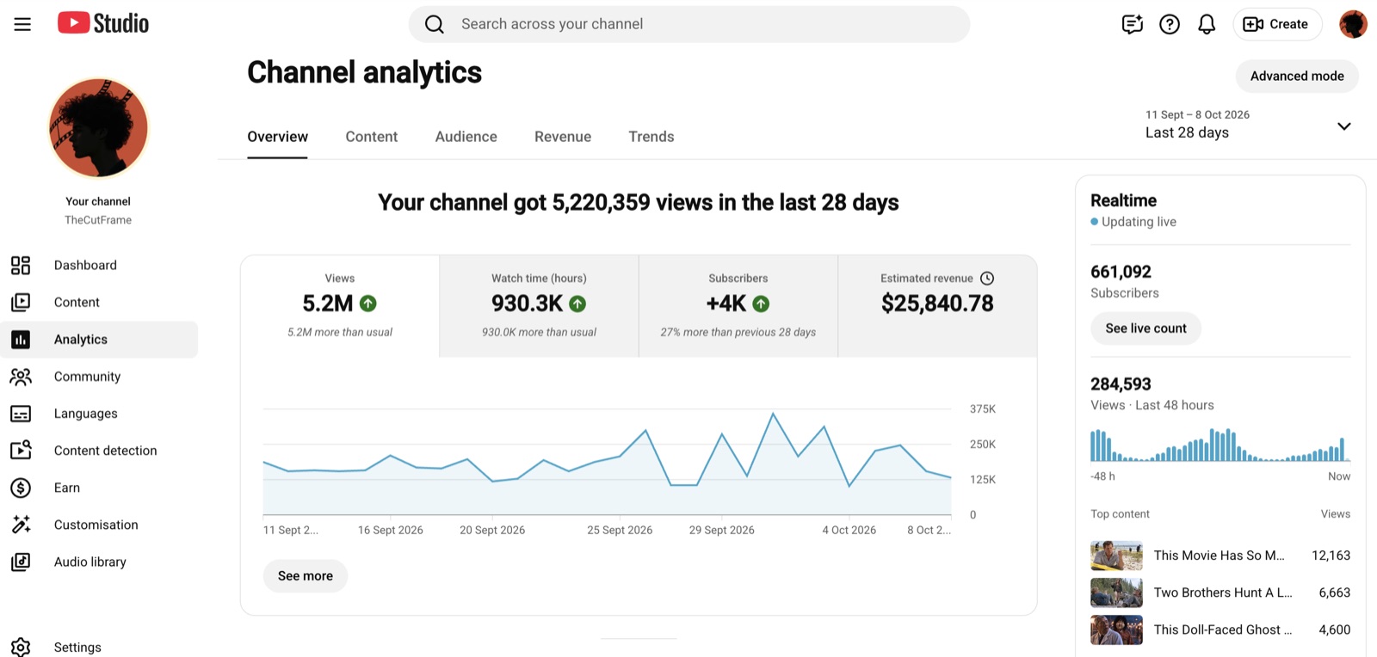Switch to the Trends tab
Image resolution: width=1377 pixels, height=657 pixels.
651,137
